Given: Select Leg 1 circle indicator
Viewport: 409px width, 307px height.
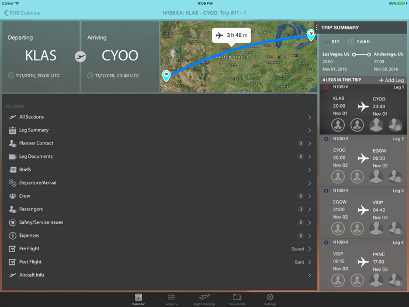Looking at the screenshot, I should point(327,87).
